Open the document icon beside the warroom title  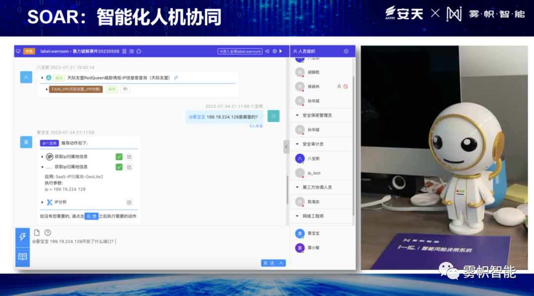pyautogui.click(x=124, y=51)
